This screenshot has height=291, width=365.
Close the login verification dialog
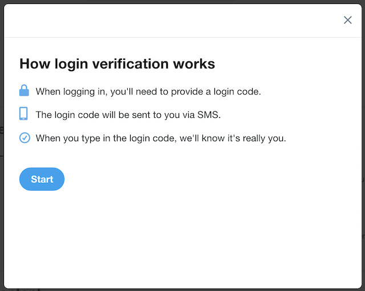(347, 20)
